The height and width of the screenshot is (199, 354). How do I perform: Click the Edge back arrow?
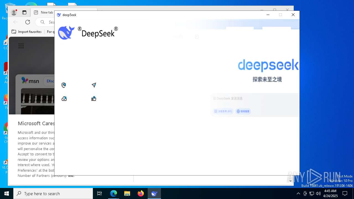pyautogui.click(x=16, y=22)
